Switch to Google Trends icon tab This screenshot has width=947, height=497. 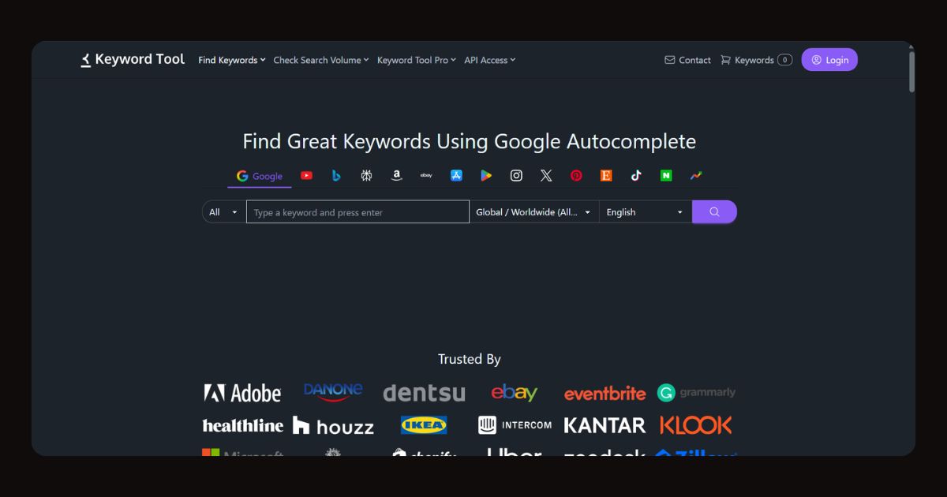[x=696, y=176]
